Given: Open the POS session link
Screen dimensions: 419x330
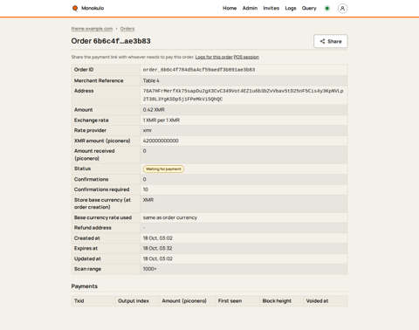Looking at the screenshot, I should coord(246,57).
